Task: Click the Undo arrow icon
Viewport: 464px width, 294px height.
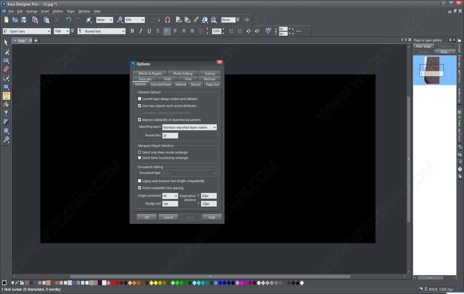Action: tap(68, 20)
